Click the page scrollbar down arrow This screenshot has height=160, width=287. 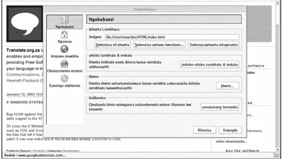(x=278, y=150)
